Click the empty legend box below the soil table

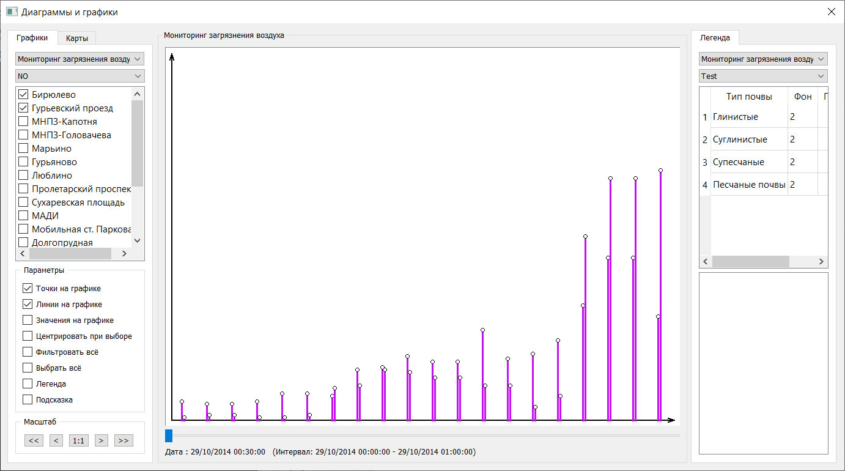tap(763, 363)
